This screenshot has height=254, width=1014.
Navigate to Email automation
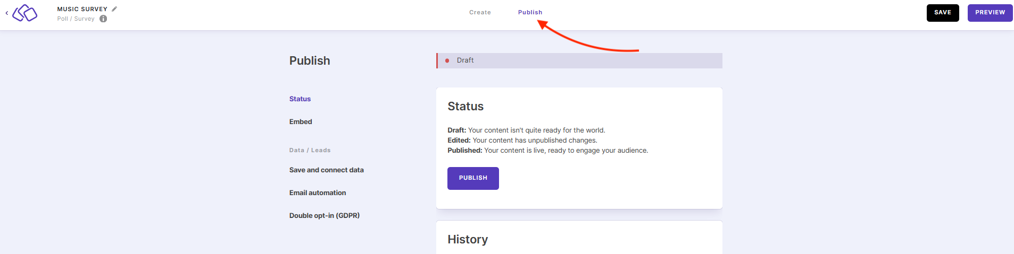coord(318,193)
